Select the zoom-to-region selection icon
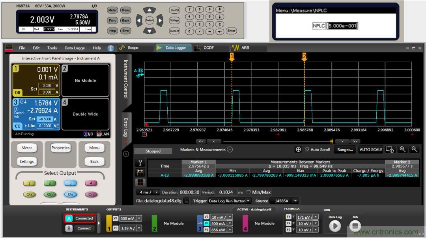 [x=390, y=149]
